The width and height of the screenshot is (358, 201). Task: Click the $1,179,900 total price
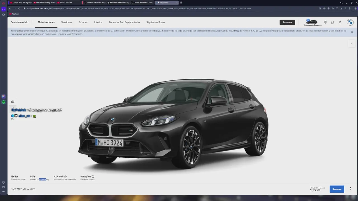click(x=315, y=190)
